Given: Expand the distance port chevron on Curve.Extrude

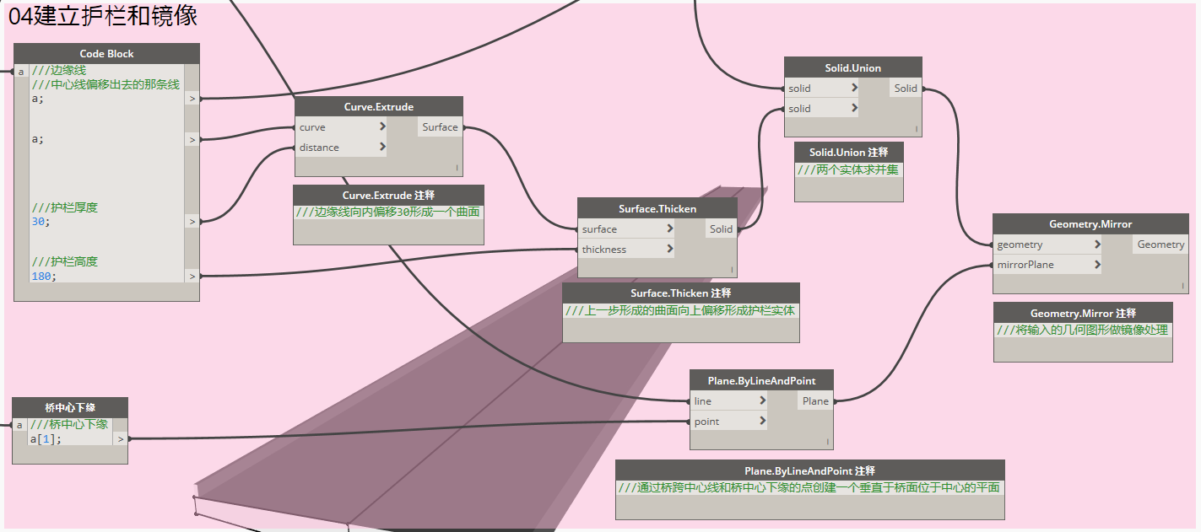Looking at the screenshot, I should (x=382, y=148).
